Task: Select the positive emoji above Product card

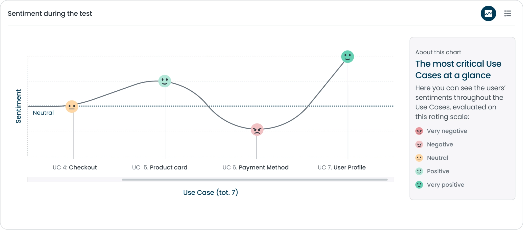Action: 165,81
